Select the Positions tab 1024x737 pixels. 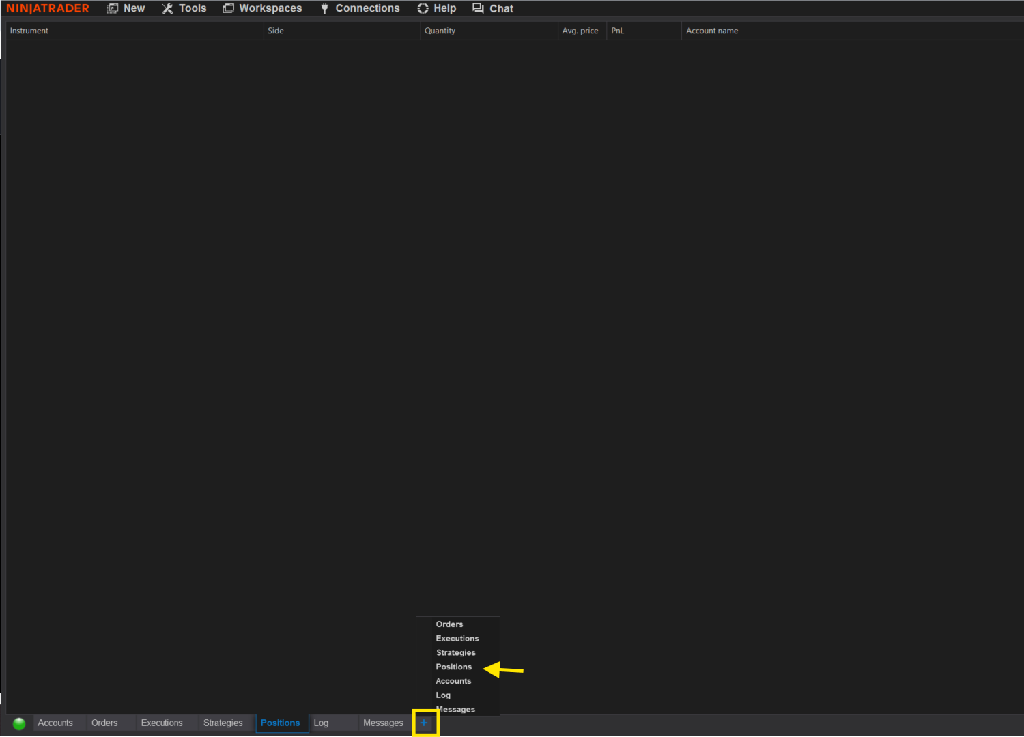point(281,723)
